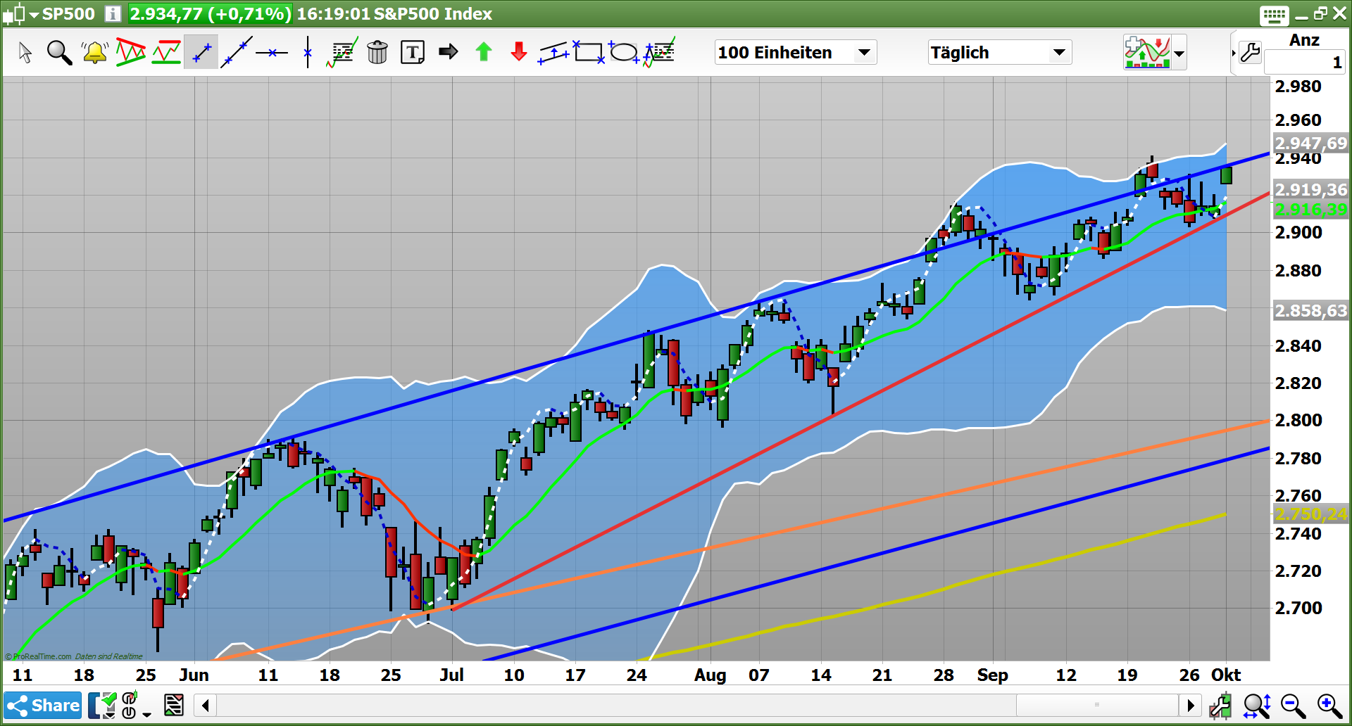Open the price scale configuration icon
The width and height of the screenshot is (1352, 726).
[1220, 706]
